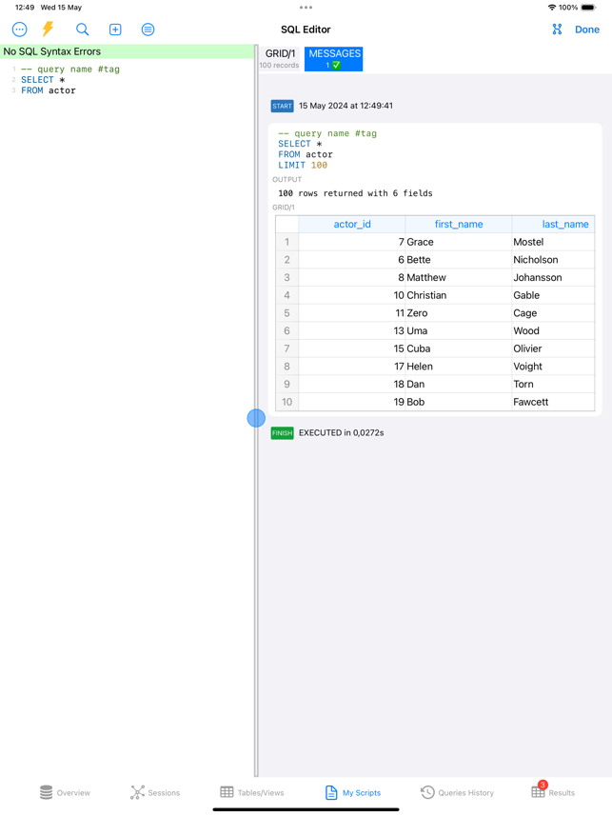Open the lines list menu icon
The image size is (612, 816).
click(148, 30)
